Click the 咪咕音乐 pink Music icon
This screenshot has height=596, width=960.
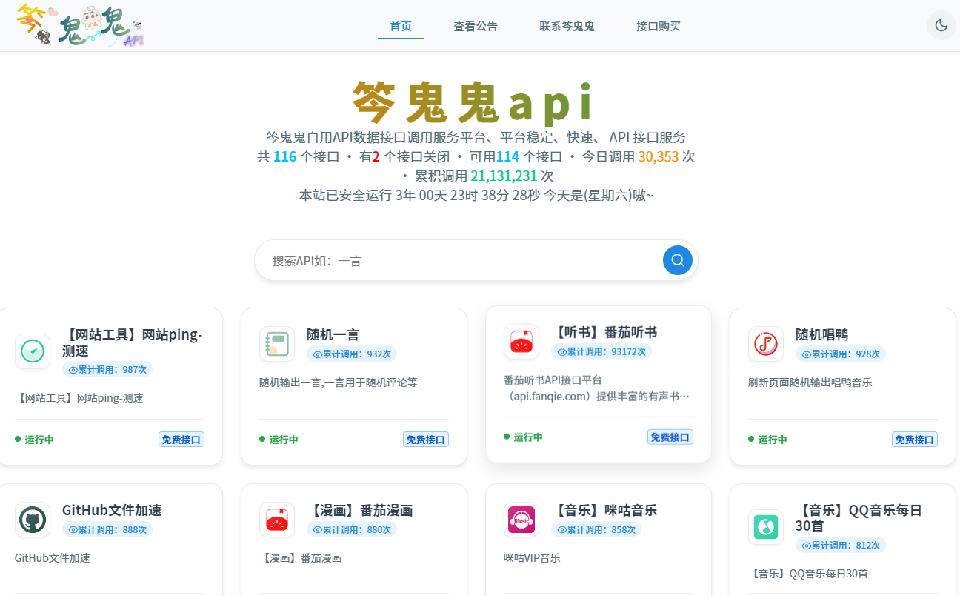click(x=521, y=520)
